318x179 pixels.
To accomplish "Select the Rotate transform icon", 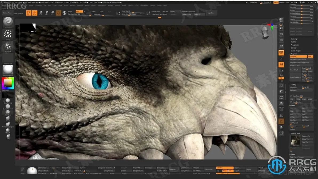I will tap(53, 13).
